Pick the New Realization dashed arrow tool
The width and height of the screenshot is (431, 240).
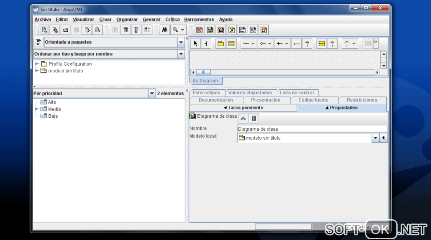click(x=332, y=44)
